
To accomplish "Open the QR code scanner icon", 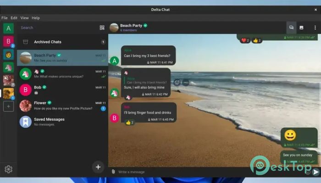I will coord(102,27).
